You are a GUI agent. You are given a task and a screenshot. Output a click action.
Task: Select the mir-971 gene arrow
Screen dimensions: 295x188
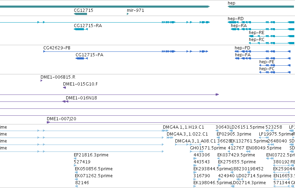(x=128, y=14)
